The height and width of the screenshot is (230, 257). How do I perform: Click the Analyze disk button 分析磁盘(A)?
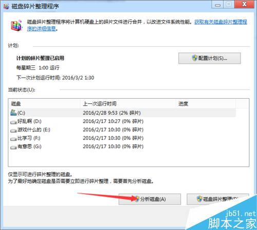[x=150, y=199]
